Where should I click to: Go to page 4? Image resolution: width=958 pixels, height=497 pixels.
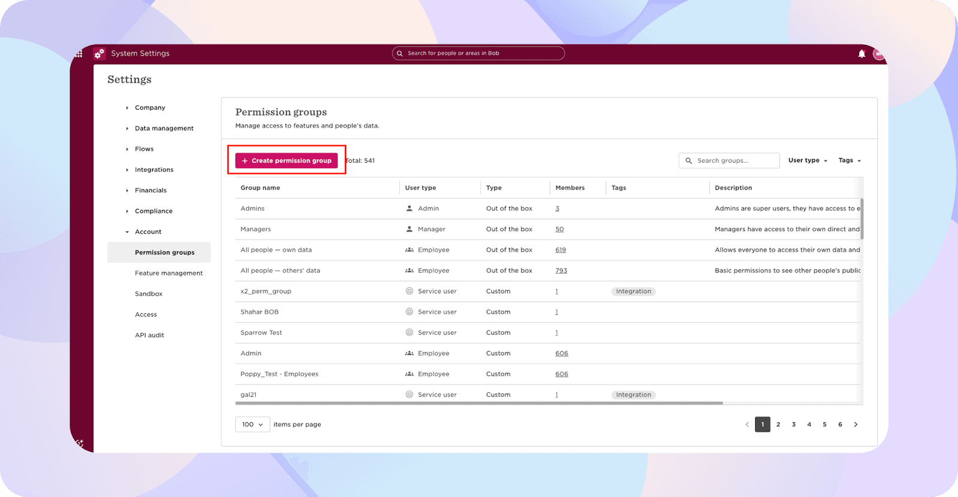click(x=809, y=425)
